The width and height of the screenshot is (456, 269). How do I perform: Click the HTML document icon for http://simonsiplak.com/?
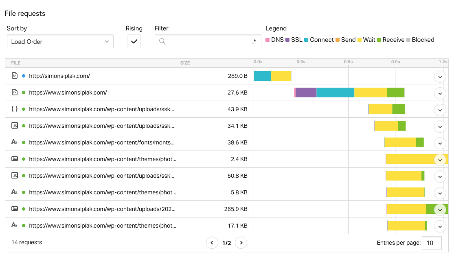(15, 75)
